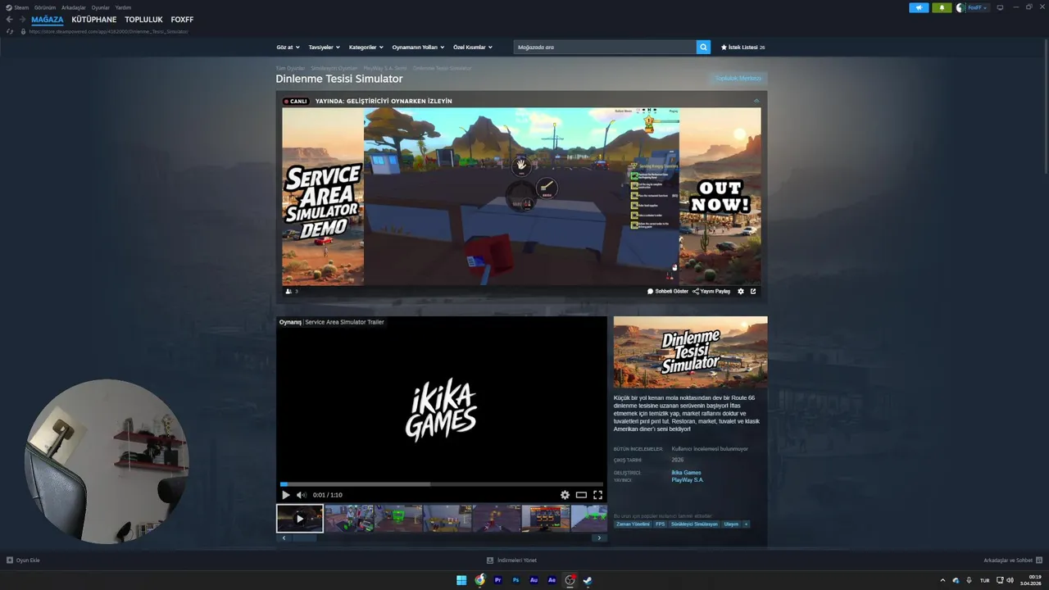Image resolution: width=1049 pixels, height=590 pixels.
Task: Open the Oyunlar menu
Action: click(100, 7)
